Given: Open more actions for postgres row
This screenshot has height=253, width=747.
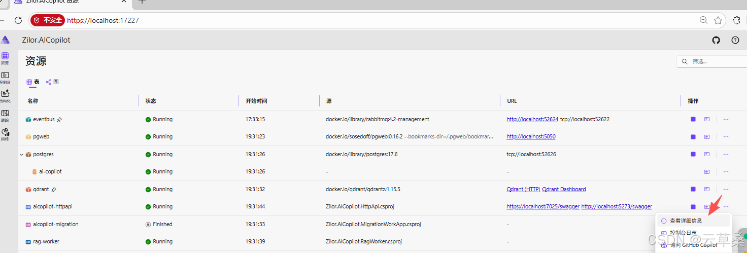Looking at the screenshot, I should 726,154.
